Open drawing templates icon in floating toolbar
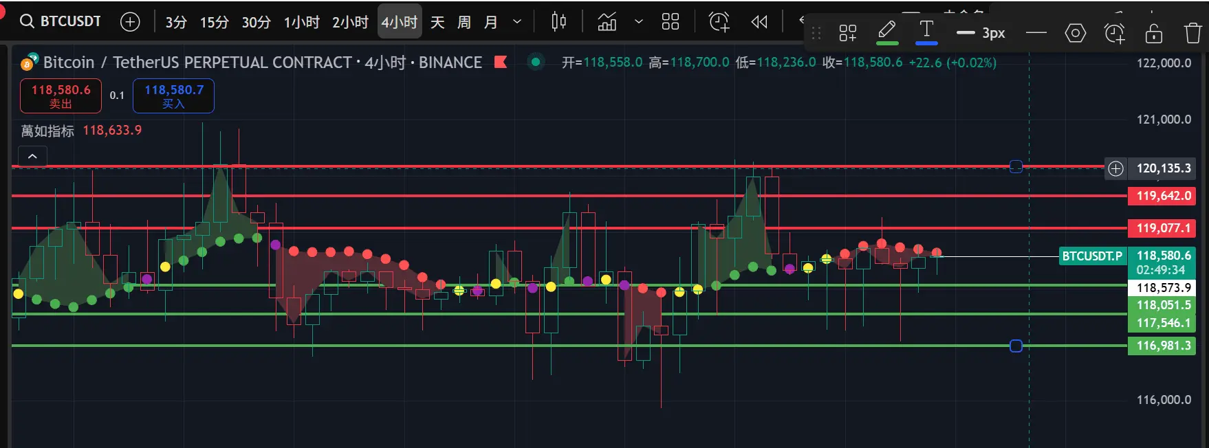1209x448 pixels. (848, 33)
